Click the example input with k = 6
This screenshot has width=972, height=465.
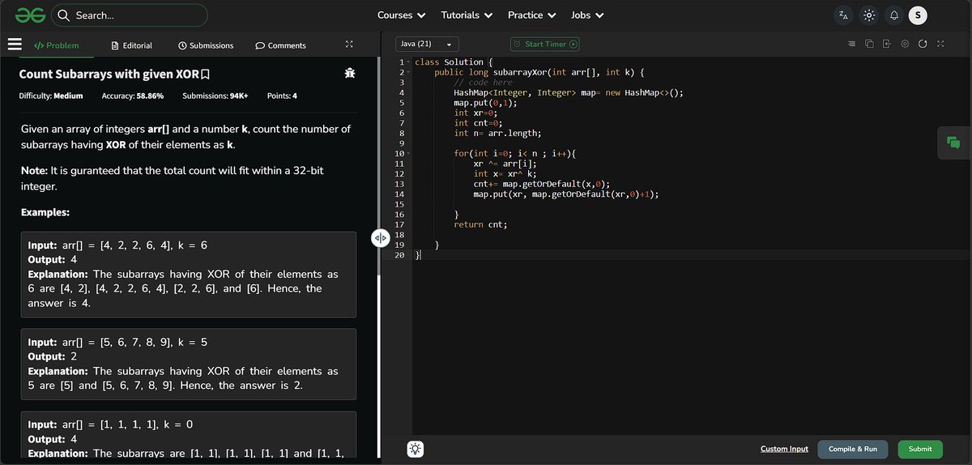[117, 245]
